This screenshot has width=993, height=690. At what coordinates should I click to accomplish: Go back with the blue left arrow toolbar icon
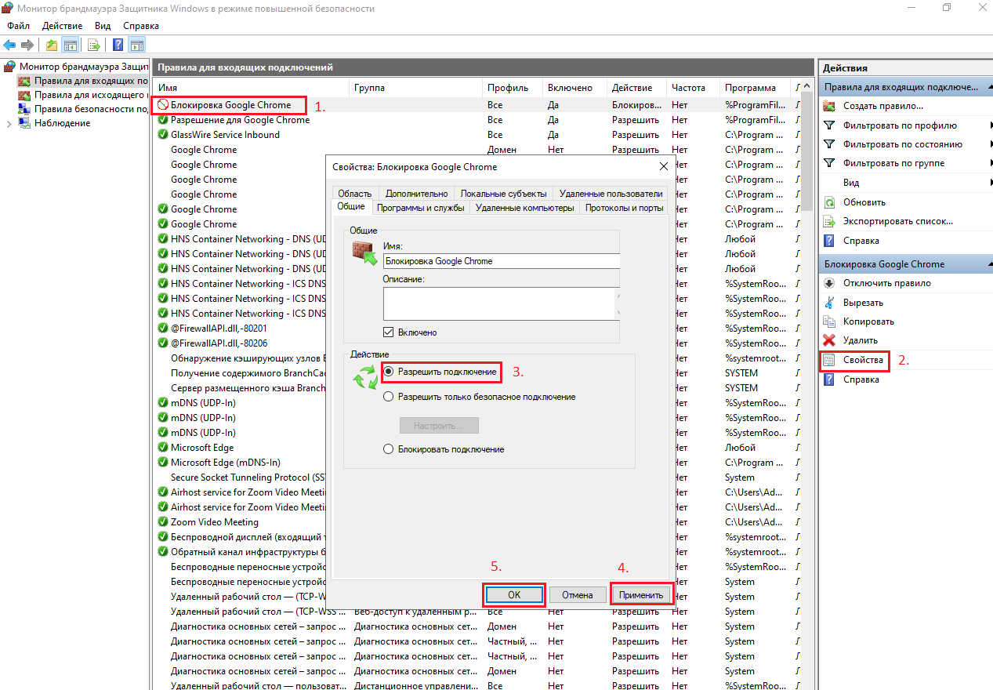(9, 45)
